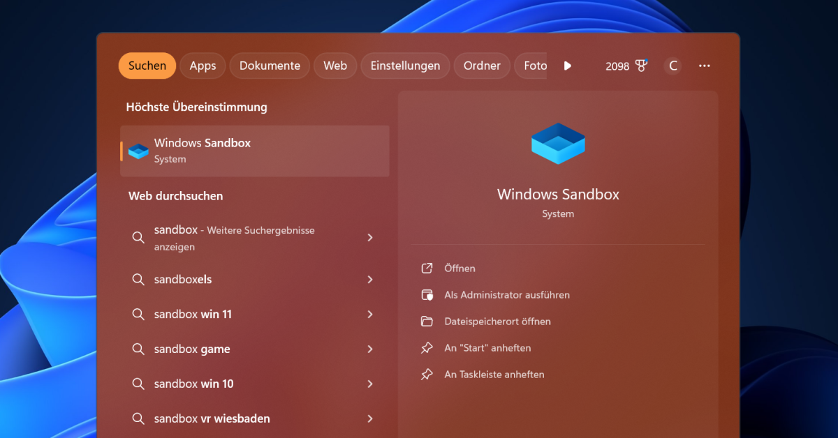838x438 pixels.
Task: Click the pin icon for An Taskleiste anheften
Action: (427, 375)
